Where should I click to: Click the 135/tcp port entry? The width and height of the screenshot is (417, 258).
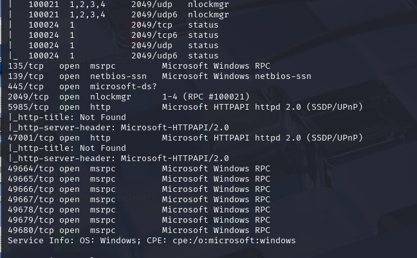click(26, 66)
